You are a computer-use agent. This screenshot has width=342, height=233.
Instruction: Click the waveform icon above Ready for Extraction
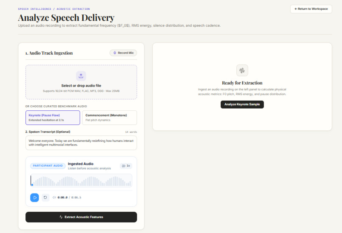pos(242,70)
